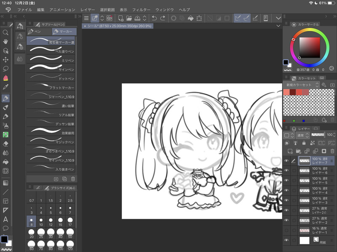Toggle clip to layer below icon

(287, 143)
